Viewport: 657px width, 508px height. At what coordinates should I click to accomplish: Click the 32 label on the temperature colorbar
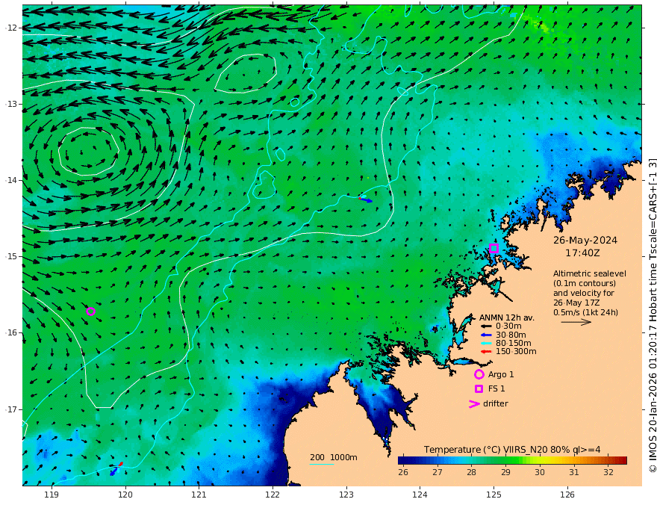608,472
